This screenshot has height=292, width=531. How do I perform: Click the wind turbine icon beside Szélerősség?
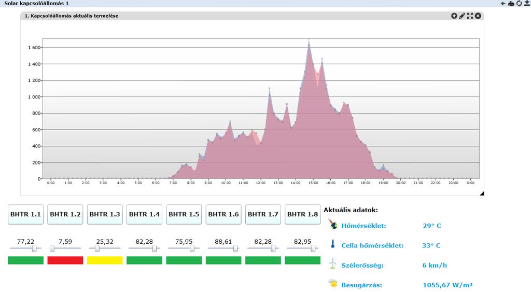[x=332, y=263]
